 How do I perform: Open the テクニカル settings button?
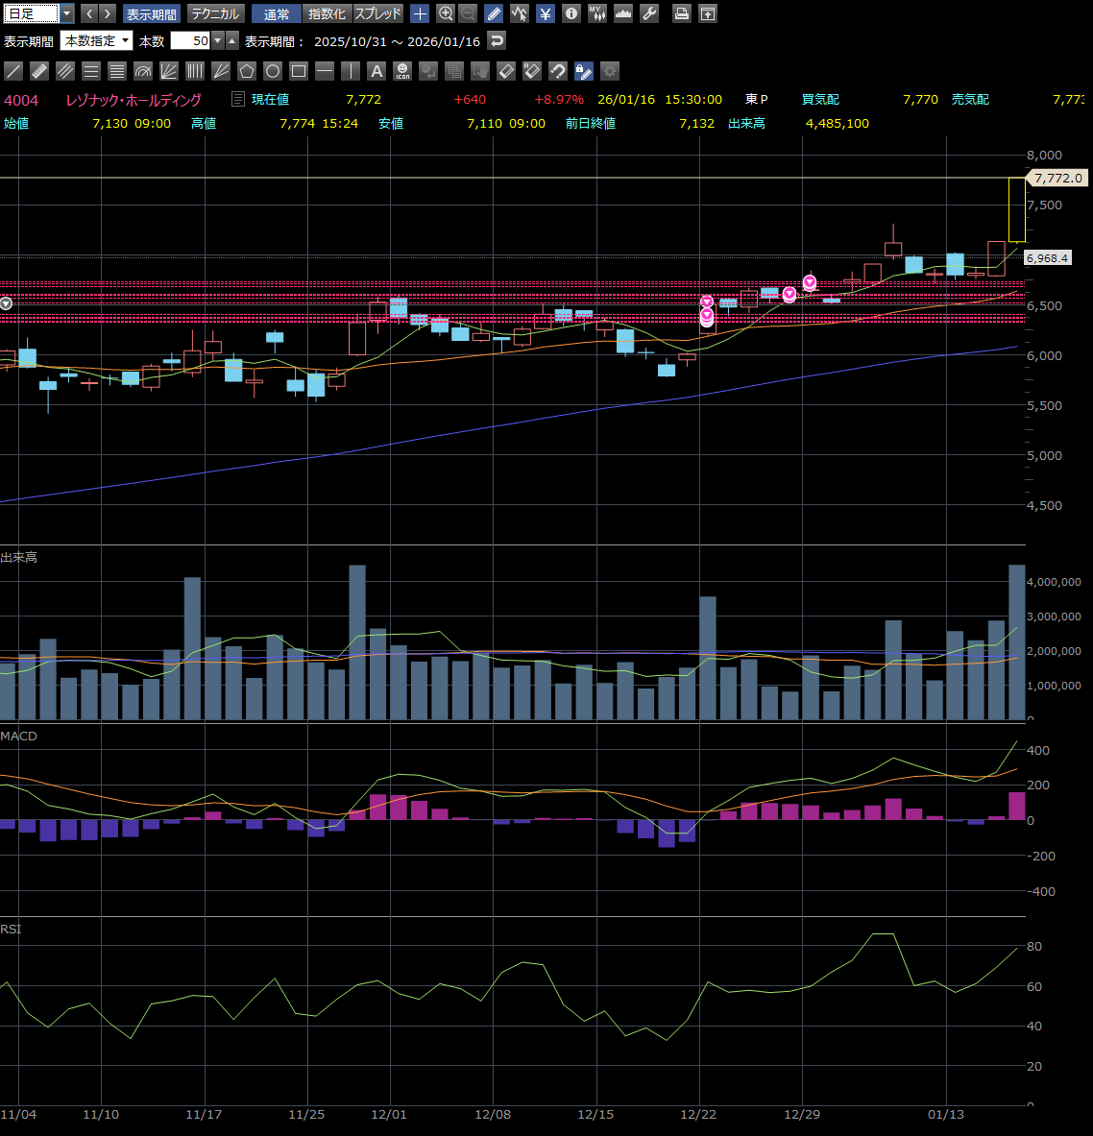pos(215,13)
